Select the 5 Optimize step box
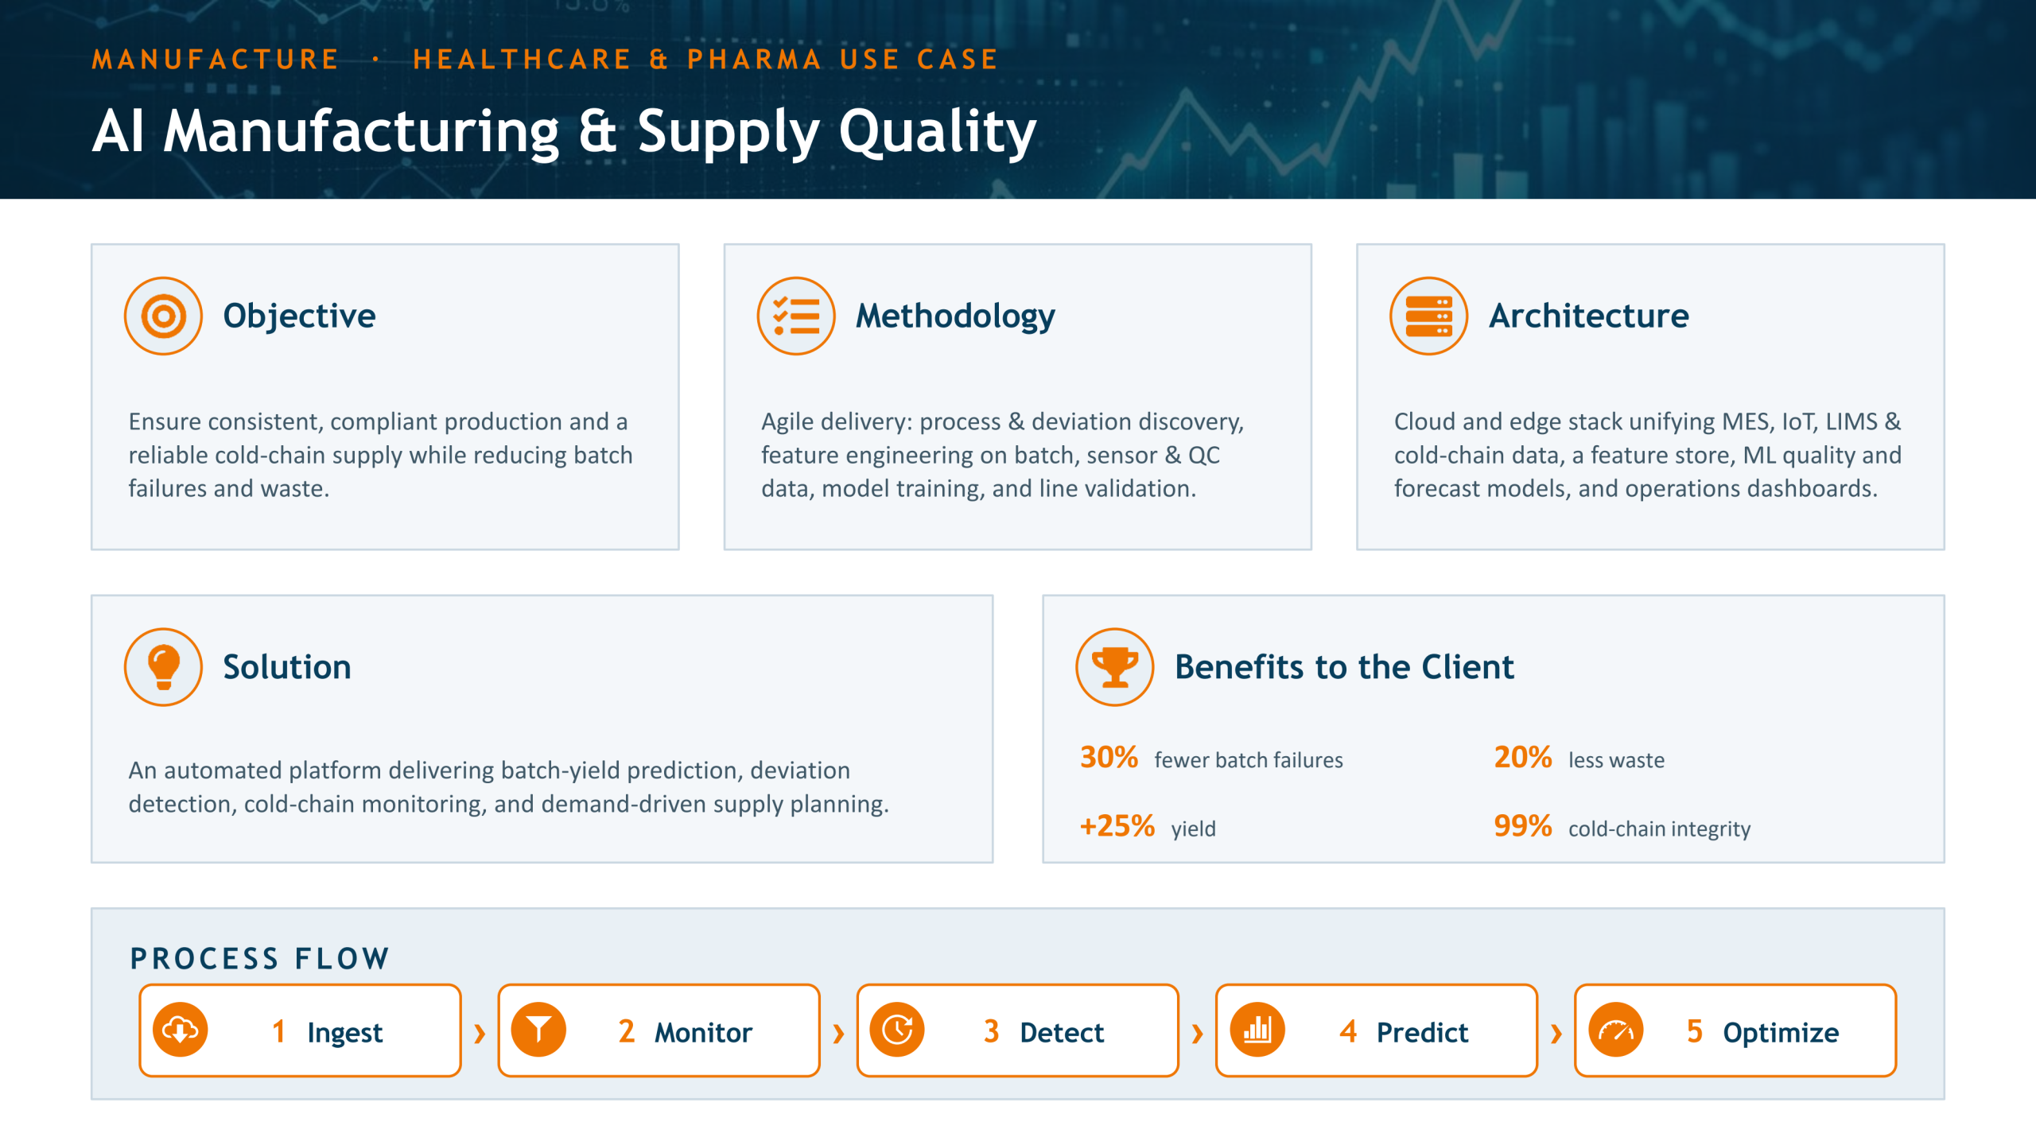 (1735, 1030)
